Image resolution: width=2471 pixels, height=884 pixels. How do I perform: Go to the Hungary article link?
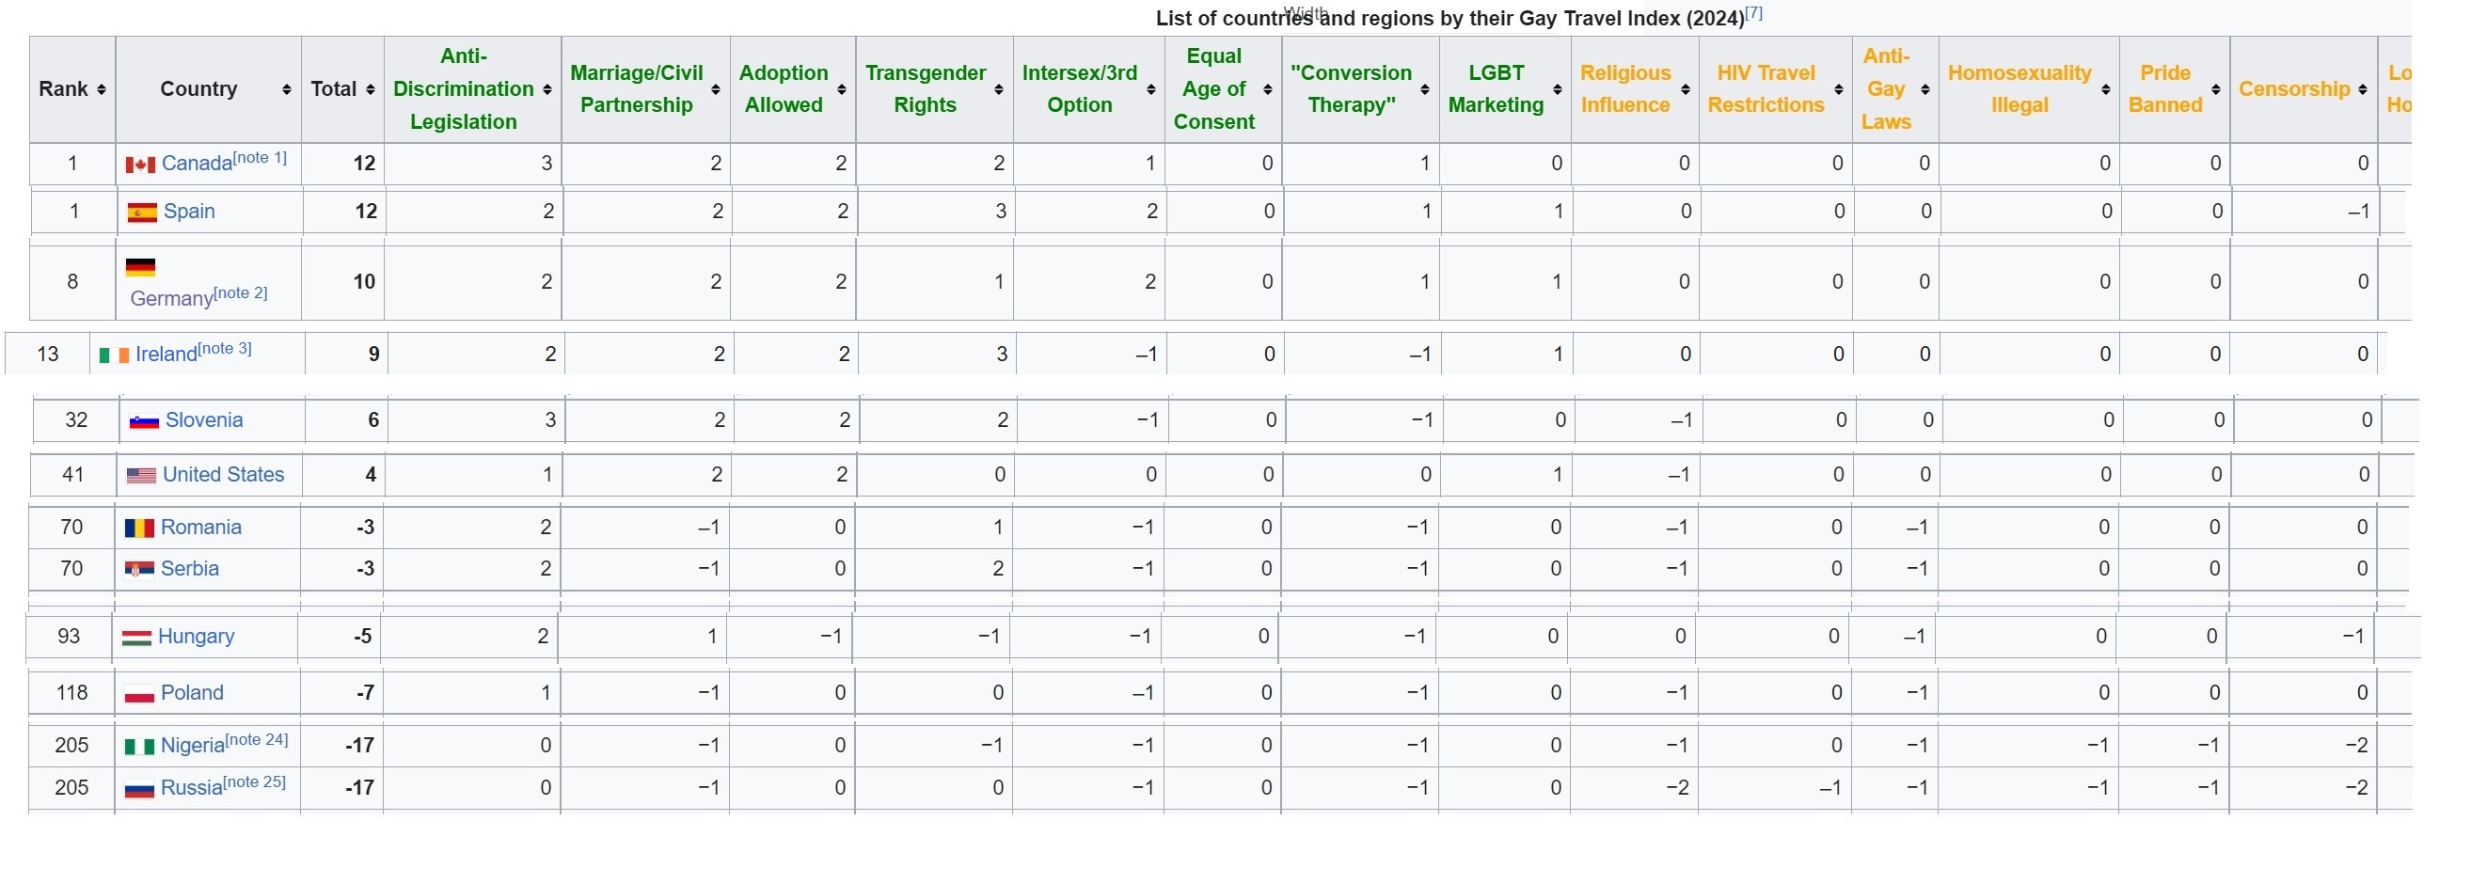pos(196,637)
